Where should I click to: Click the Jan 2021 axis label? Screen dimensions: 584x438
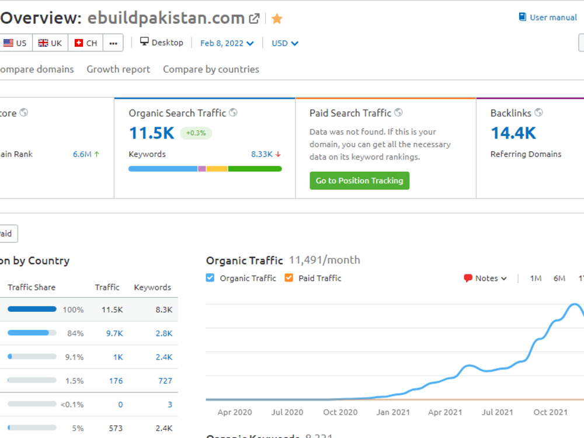coord(393,412)
